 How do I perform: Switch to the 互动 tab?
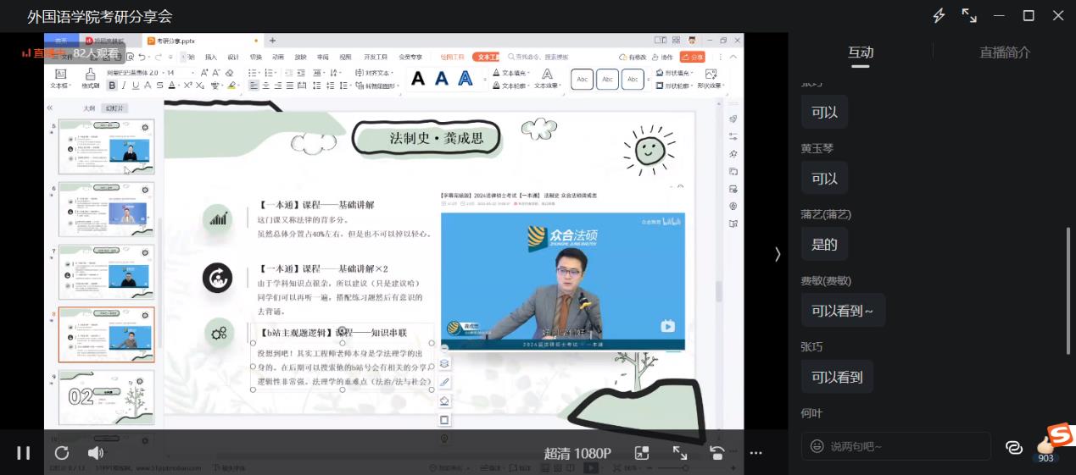(861, 52)
